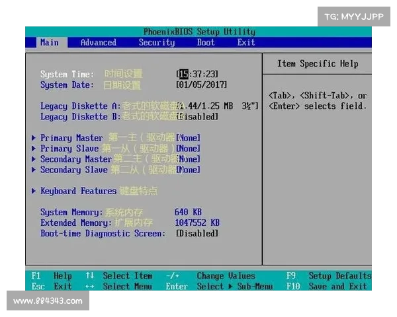Toggle Legacy Diskette B Disabled setting
The width and height of the screenshot is (397, 317).
tap(197, 116)
